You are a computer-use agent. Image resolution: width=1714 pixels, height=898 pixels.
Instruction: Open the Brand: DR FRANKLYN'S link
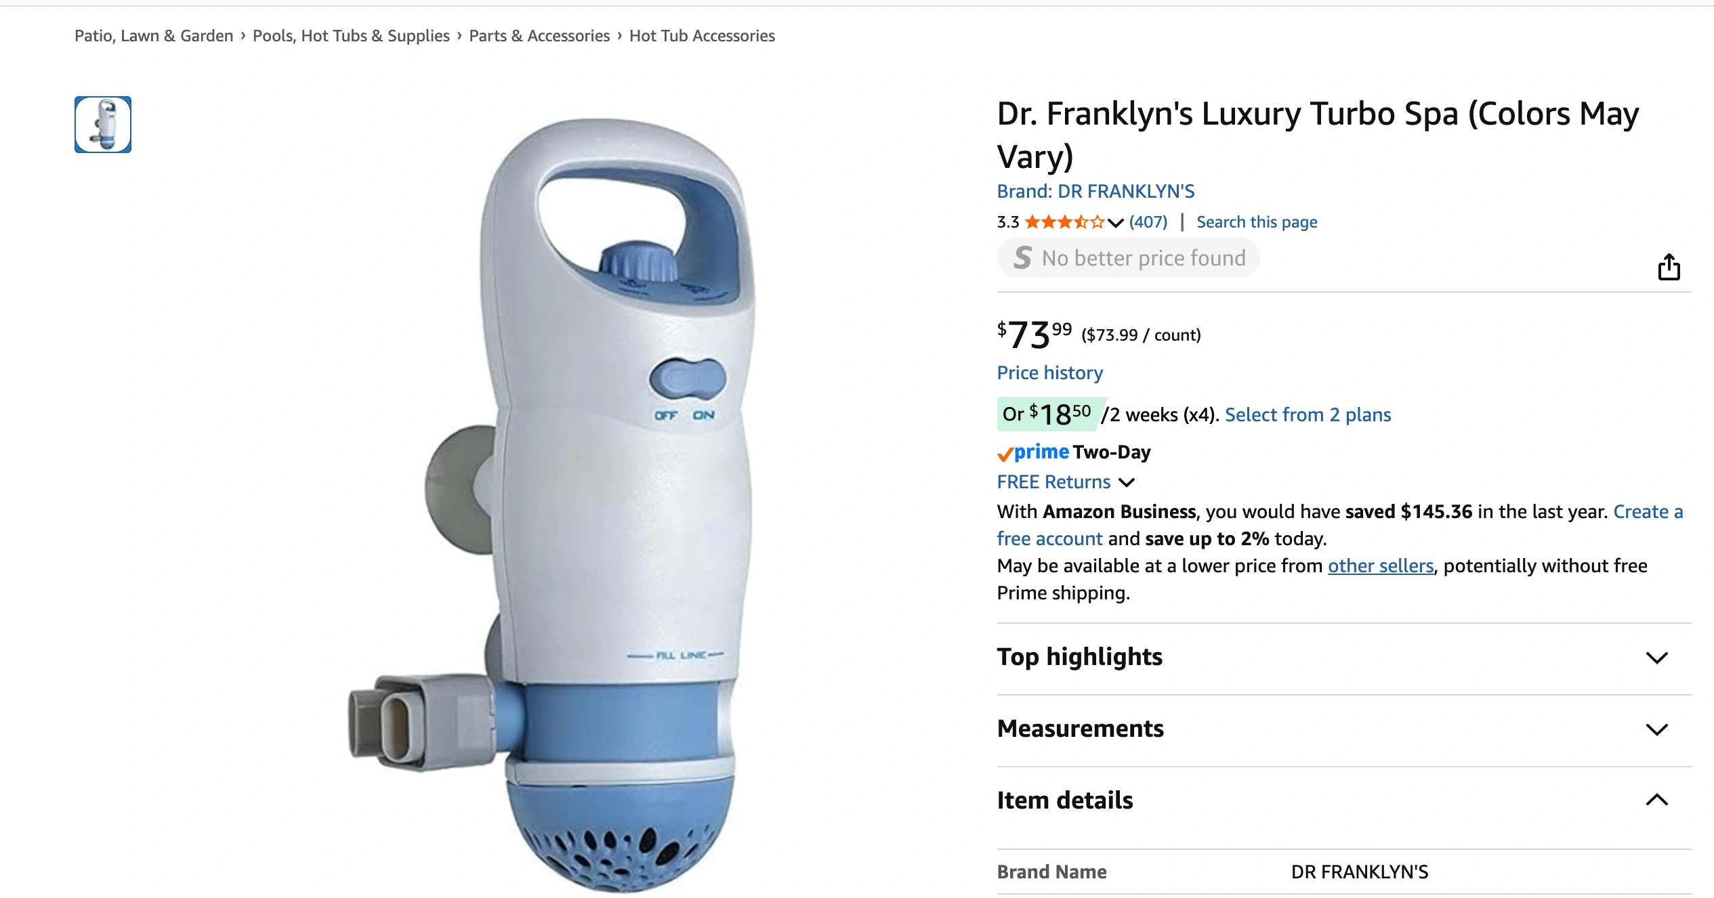click(1095, 192)
